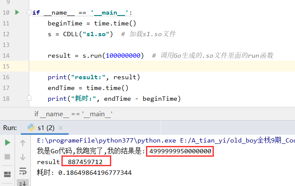Image resolution: width=295 pixels, height=186 pixels.
Task: Restore the Run panel layout icon
Action: coord(7,174)
